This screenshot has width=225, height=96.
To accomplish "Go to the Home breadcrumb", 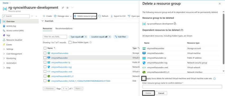I will click(6, 3).
